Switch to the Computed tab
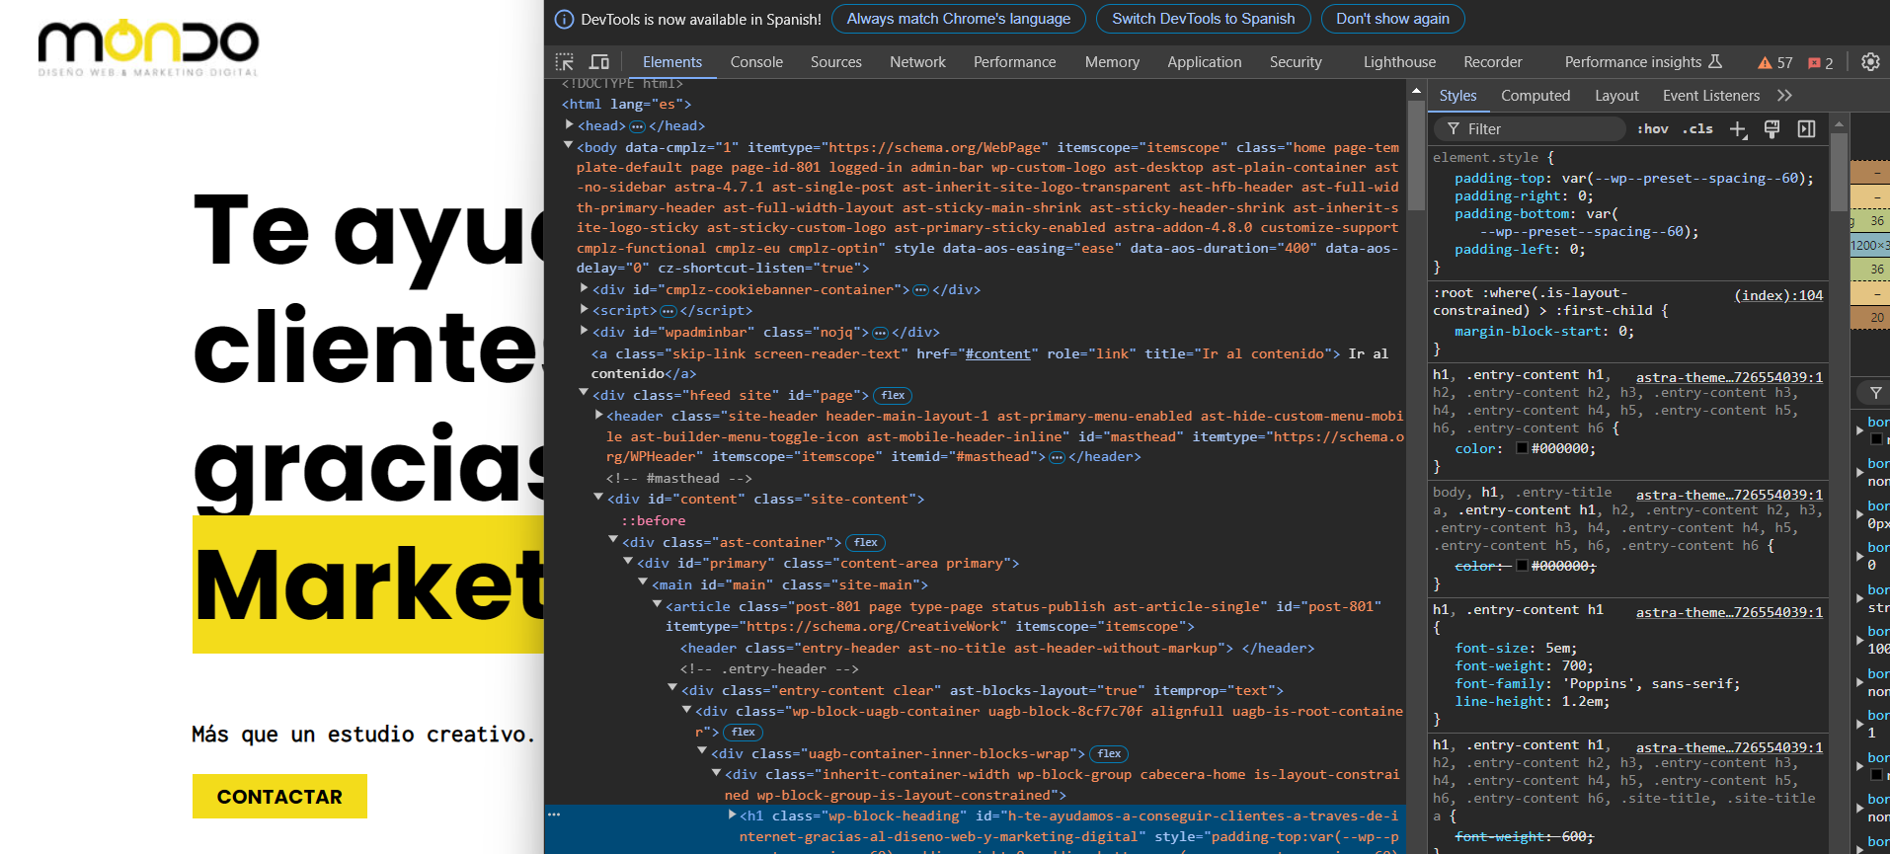 click(x=1536, y=96)
